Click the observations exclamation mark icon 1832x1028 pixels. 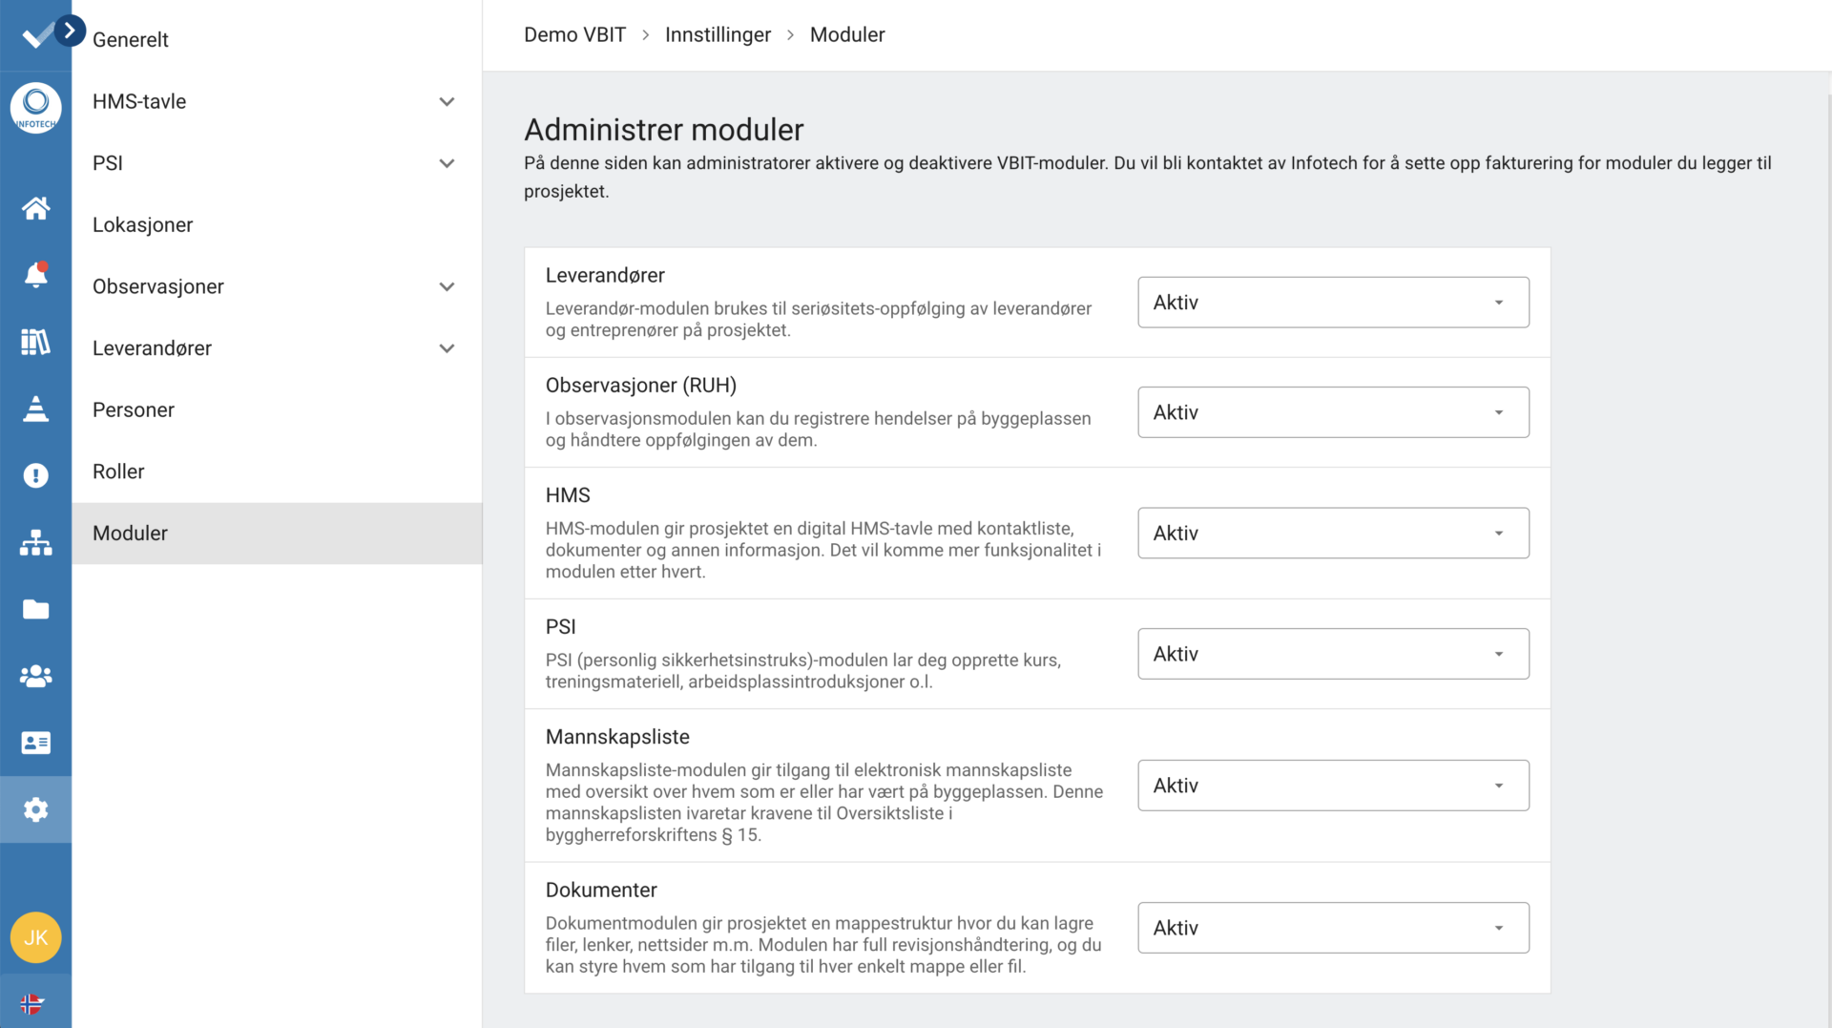click(x=35, y=475)
